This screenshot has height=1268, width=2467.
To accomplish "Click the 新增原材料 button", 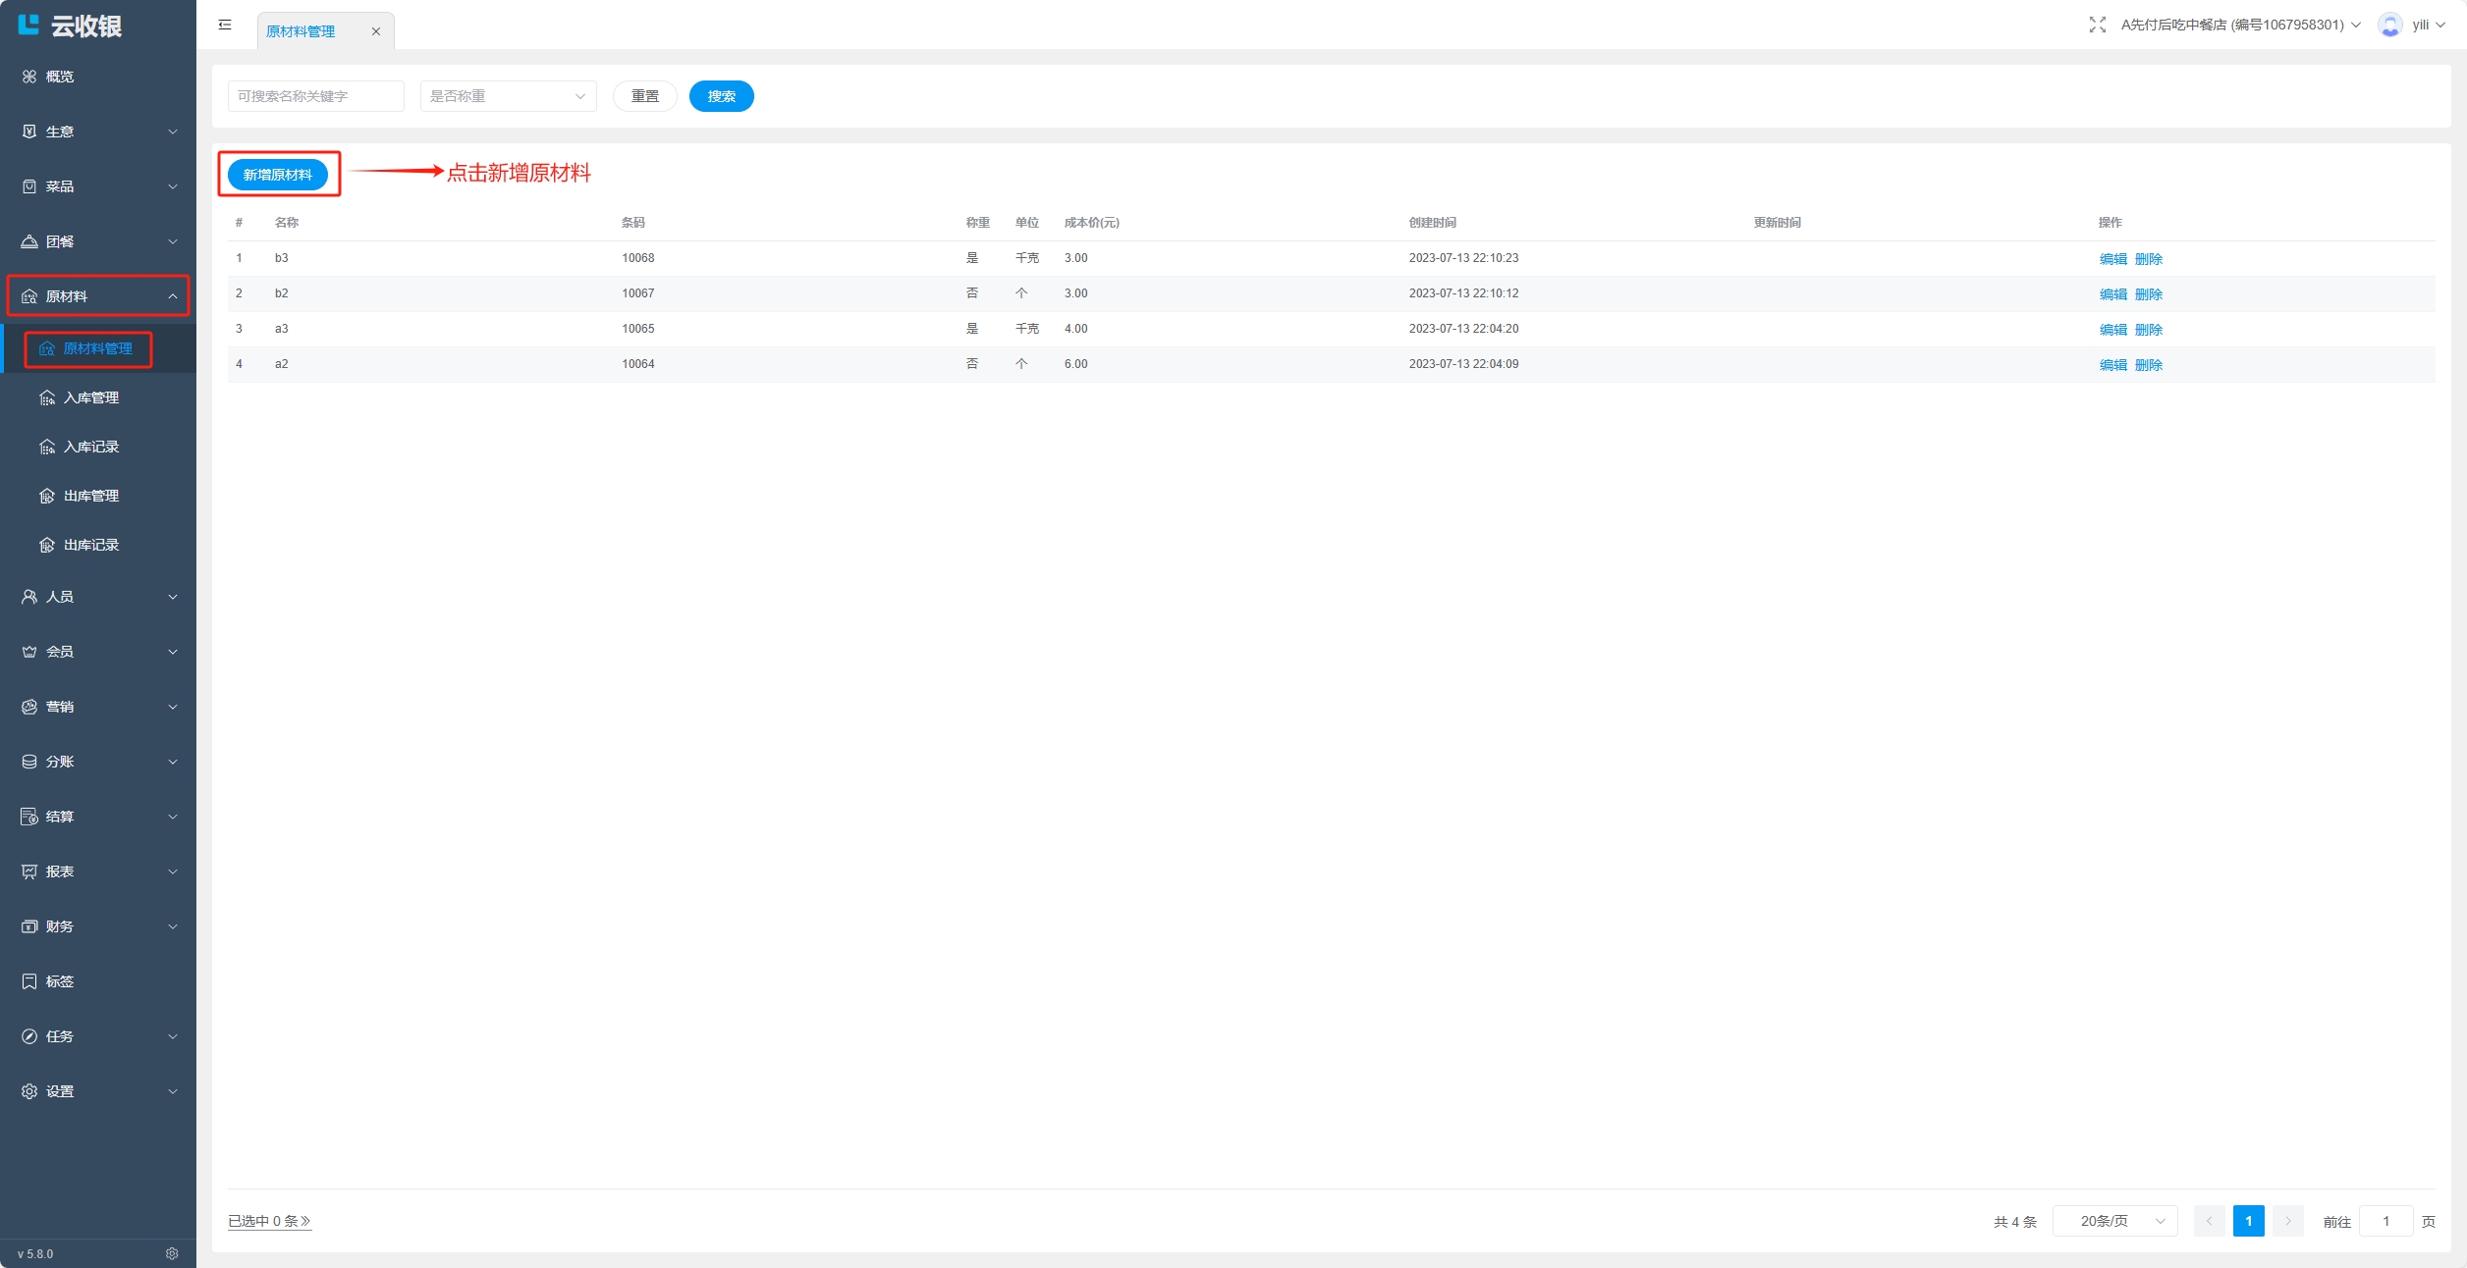I will (278, 175).
